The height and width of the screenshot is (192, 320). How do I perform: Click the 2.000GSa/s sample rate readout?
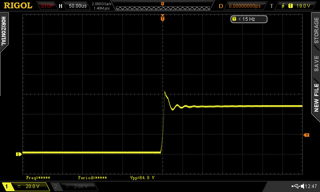pos(102,4)
